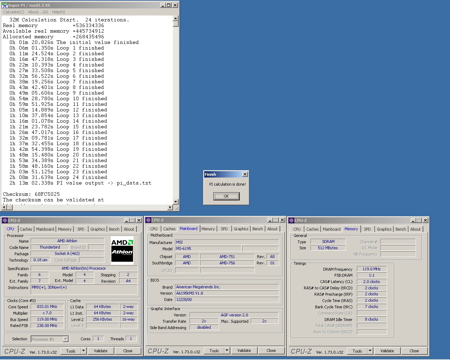Expand Tools dropdown arrow in CPU window
Screen dimensions: 450x360
(x=83, y=351)
